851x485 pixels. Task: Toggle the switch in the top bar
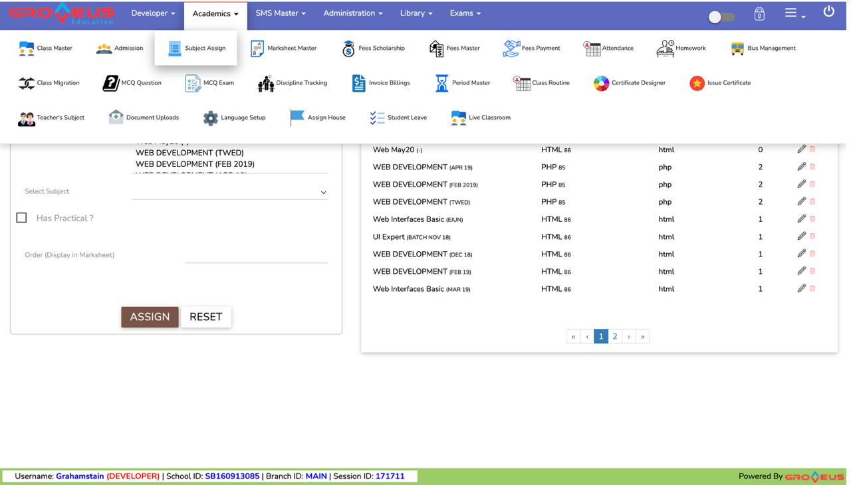coord(721,17)
